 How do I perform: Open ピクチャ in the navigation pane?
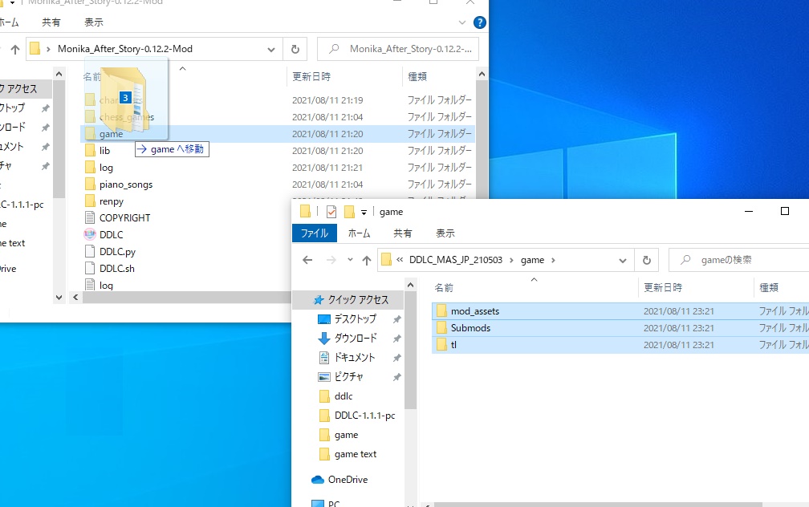click(349, 377)
